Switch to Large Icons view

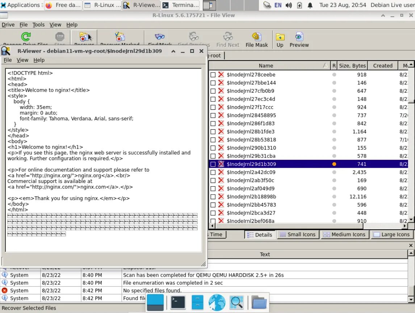click(x=392, y=235)
